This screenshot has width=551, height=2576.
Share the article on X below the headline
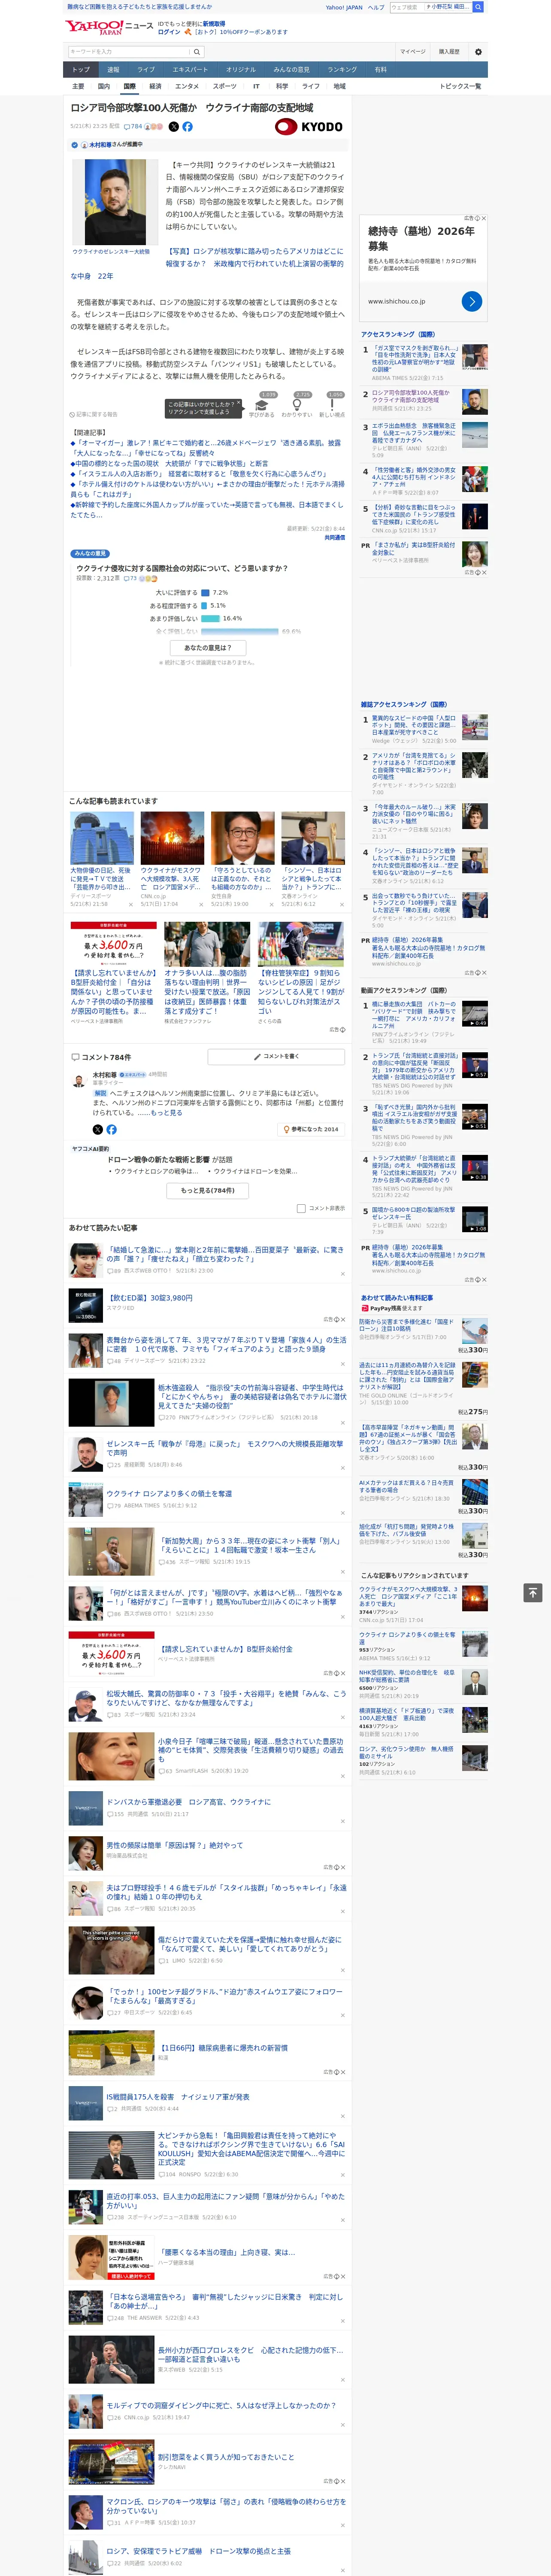point(174,127)
